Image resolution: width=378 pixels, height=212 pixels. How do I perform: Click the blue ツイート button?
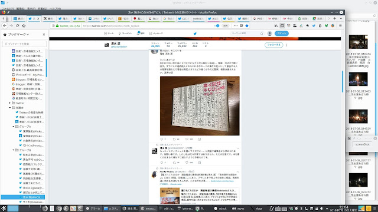pyautogui.click(x=282, y=34)
